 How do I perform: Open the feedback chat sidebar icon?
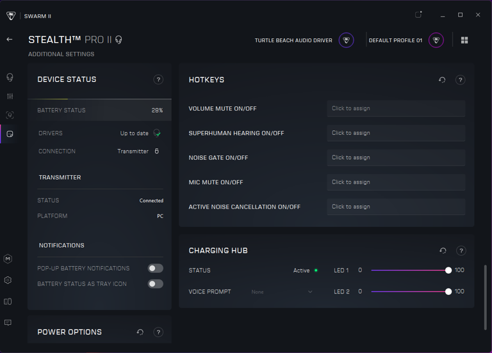tap(8, 322)
